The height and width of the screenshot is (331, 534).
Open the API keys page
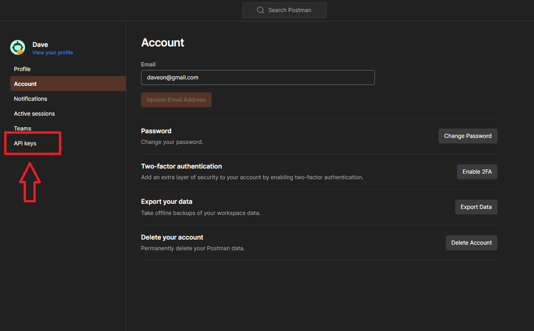[x=25, y=143]
